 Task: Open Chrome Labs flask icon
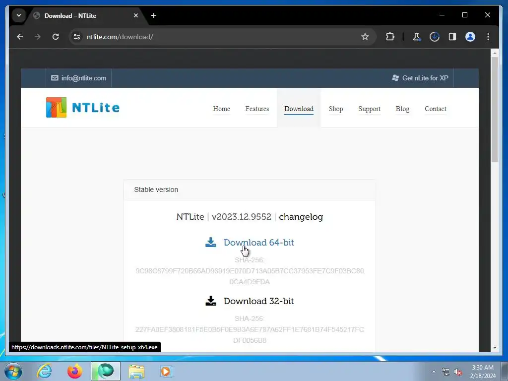417,37
